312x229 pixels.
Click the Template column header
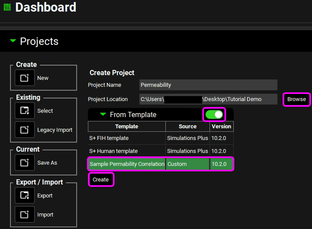[x=127, y=127]
